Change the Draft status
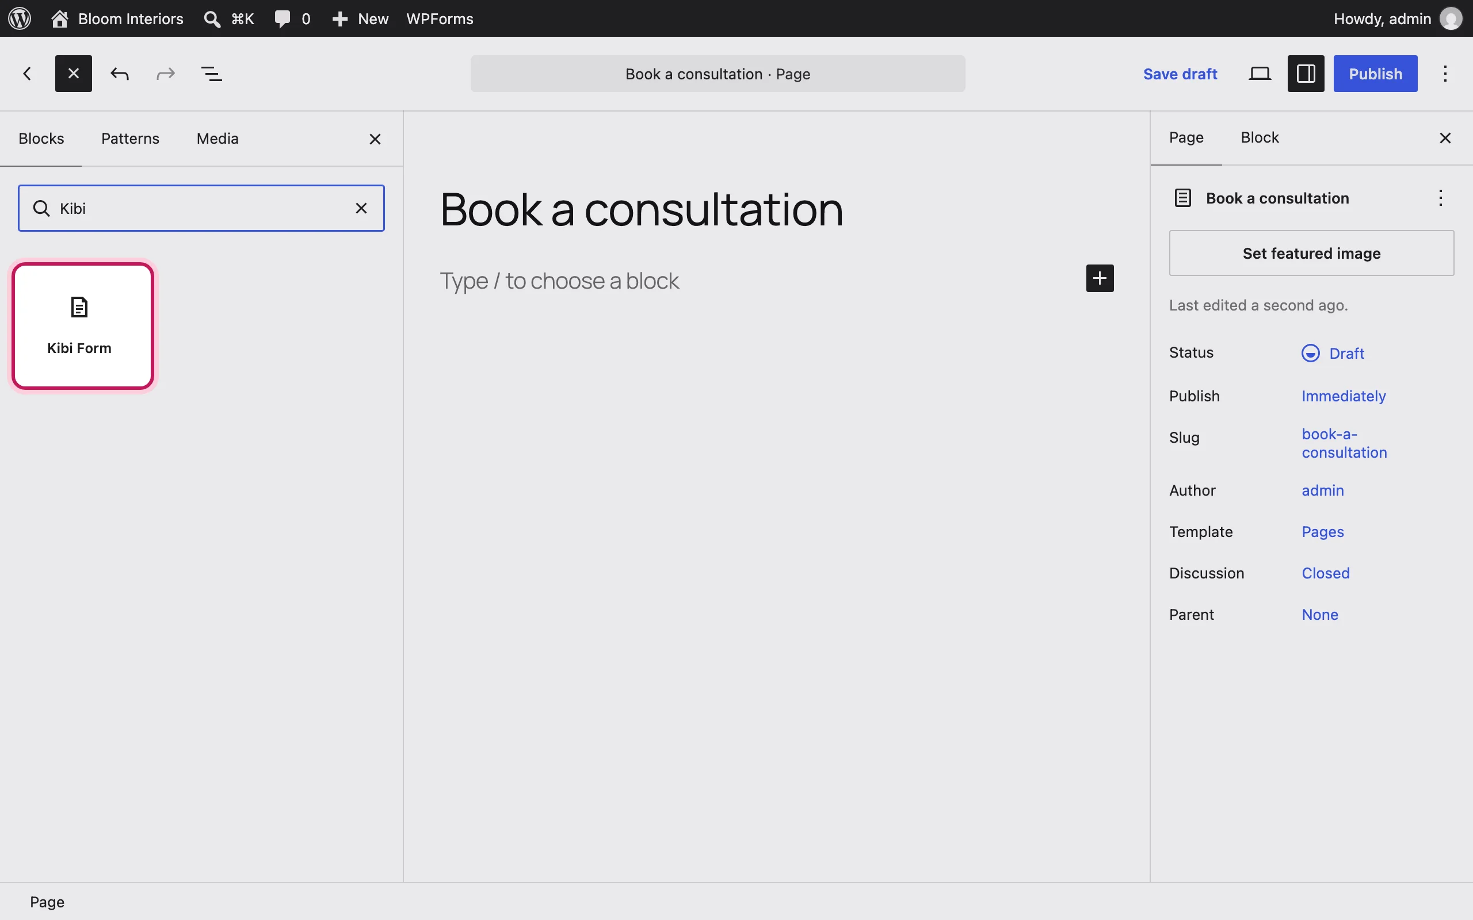This screenshot has width=1473, height=920. tap(1333, 353)
